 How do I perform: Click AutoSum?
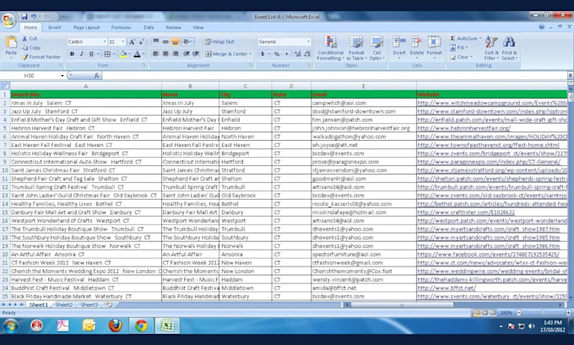(463, 39)
